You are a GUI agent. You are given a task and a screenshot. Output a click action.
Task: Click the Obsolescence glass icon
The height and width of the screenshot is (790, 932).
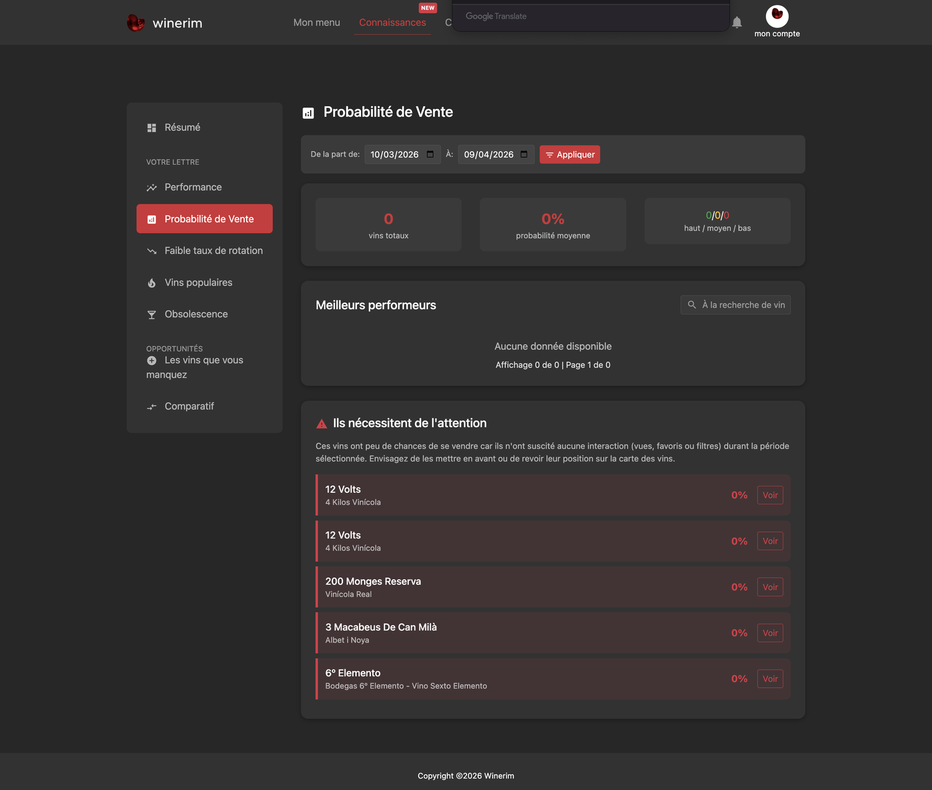152,315
